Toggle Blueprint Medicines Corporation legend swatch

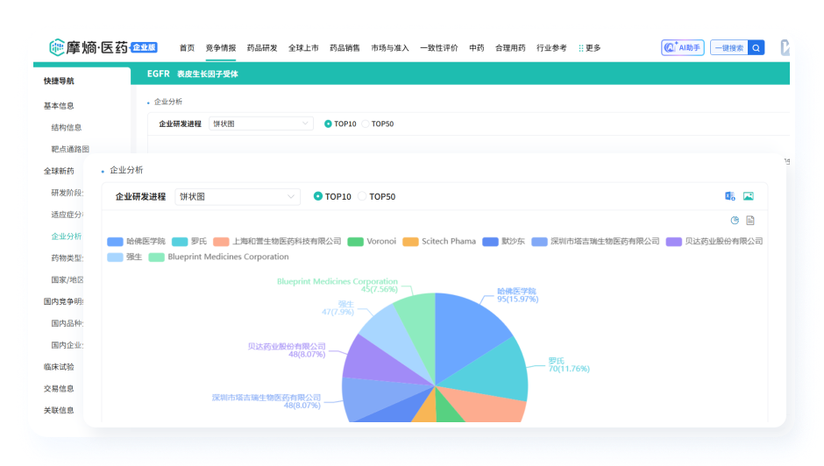[157, 258]
